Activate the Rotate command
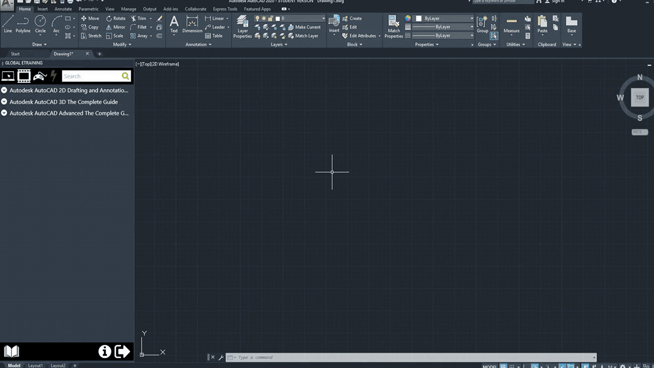 pyautogui.click(x=116, y=18)
